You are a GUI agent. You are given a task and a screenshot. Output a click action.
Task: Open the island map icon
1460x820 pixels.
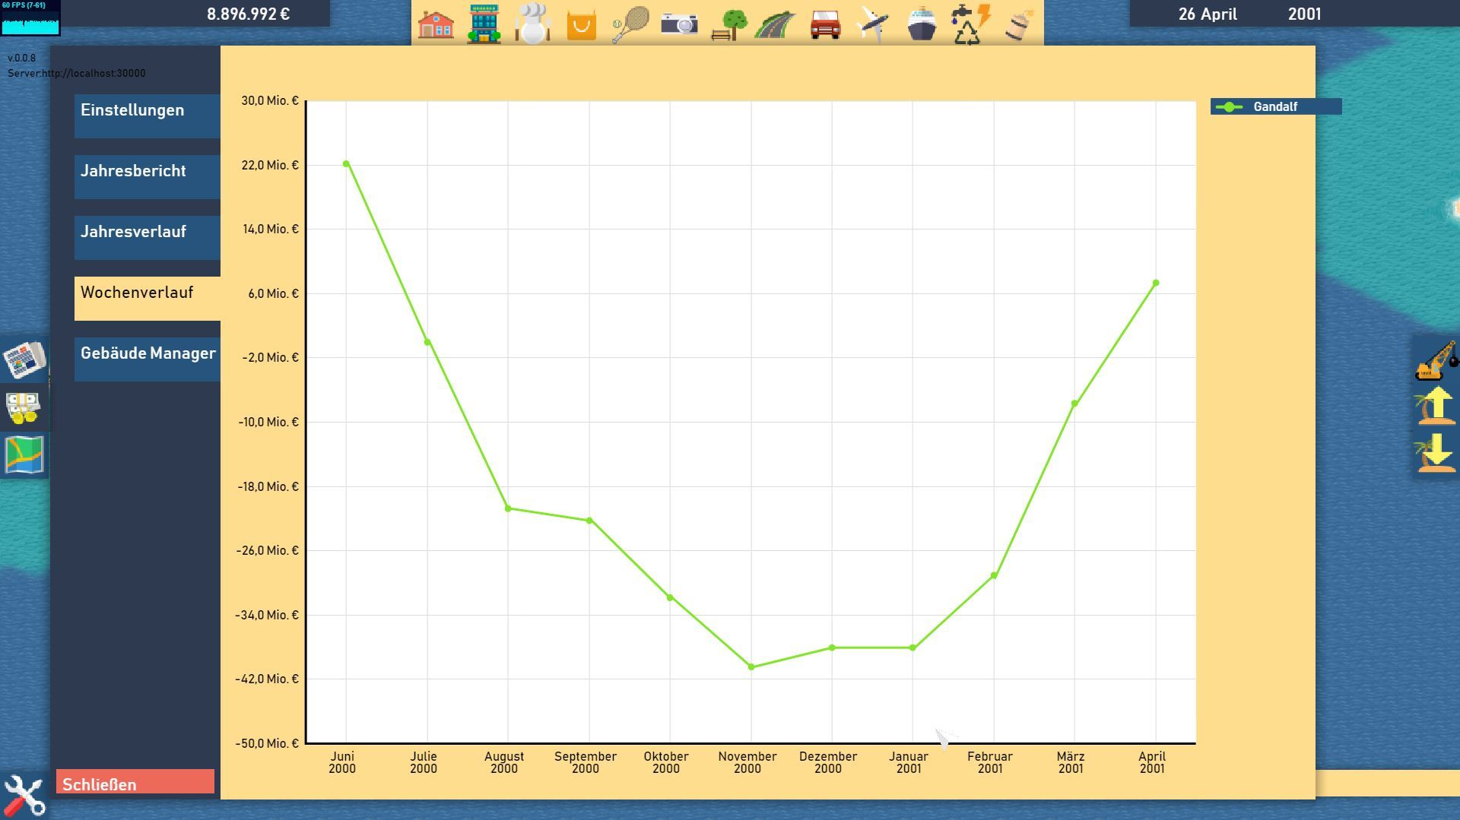(x=24, y=455)
